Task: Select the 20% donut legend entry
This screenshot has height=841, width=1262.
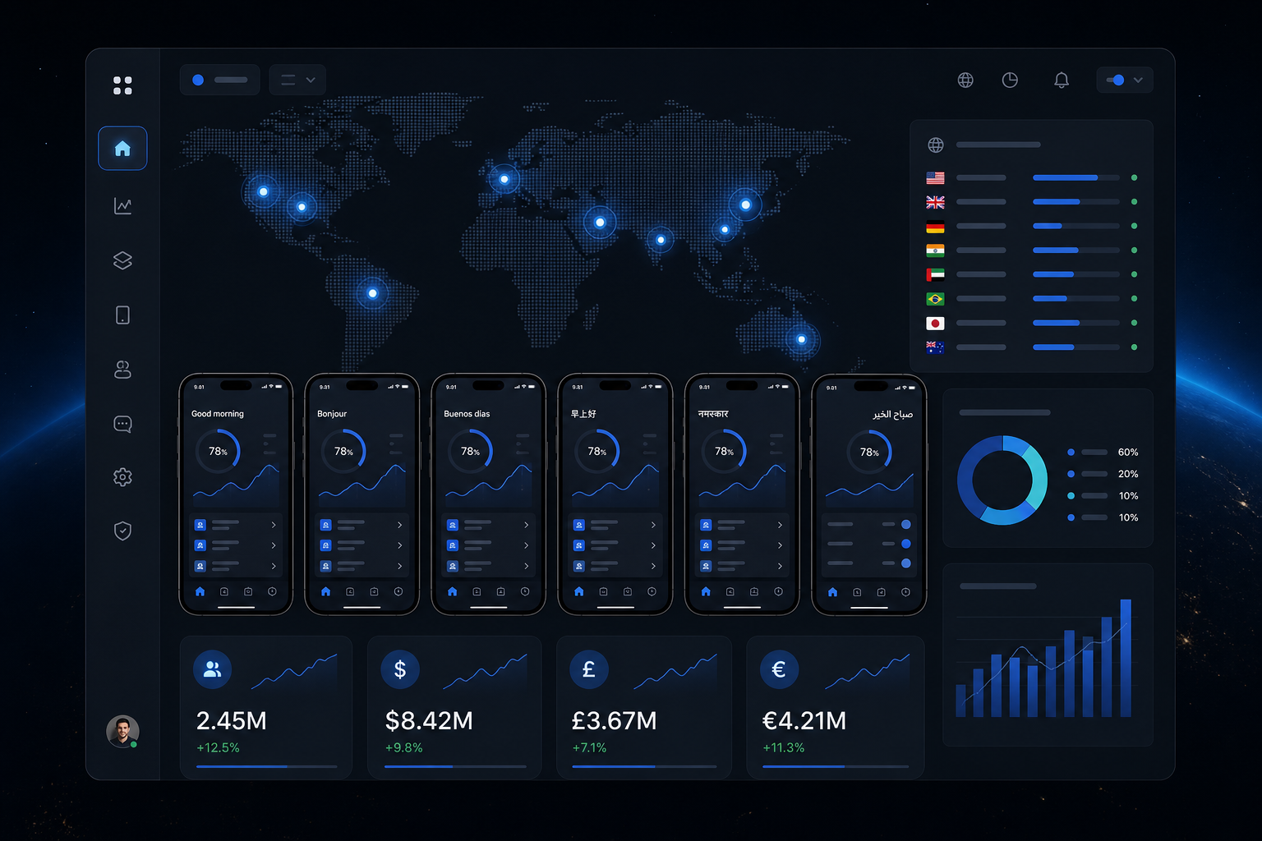Action: pos(1103,474)
